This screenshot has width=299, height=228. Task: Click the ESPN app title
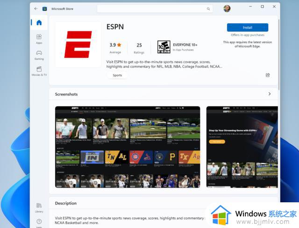pos(115,27)
